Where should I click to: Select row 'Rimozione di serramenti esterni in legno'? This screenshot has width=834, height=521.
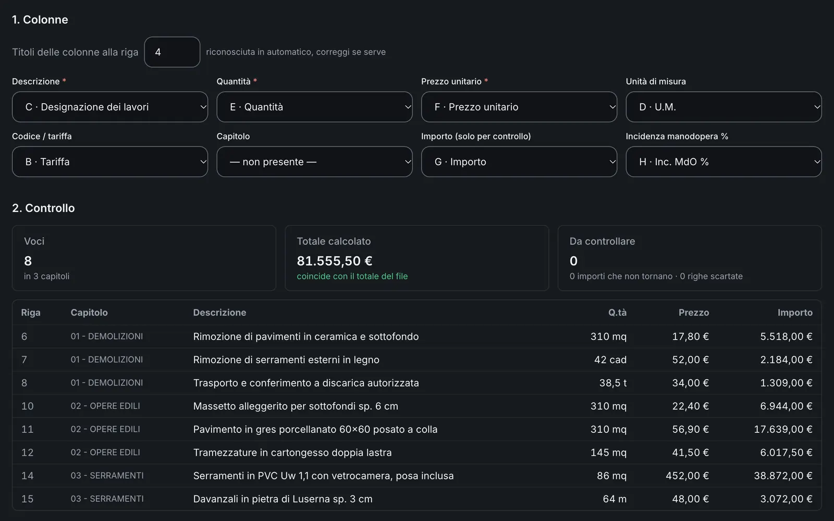(x=417, y=359)
